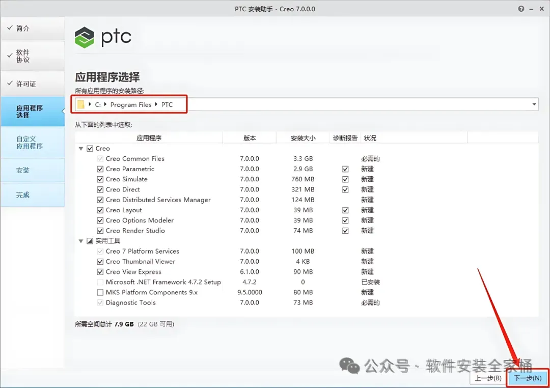Open the 安装 step

pyautogui.click(x=33, y=170)
